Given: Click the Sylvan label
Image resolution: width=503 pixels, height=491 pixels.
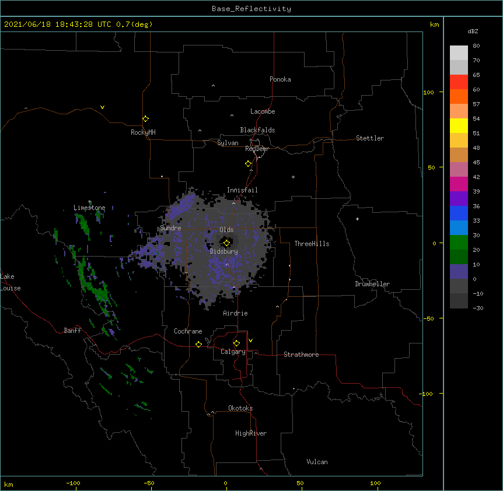Looking at the screenshot, I should click(228, 143).
